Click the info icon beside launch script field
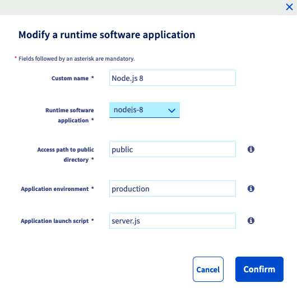This screenshot has height=292, width=297. [x=251, y=221]
